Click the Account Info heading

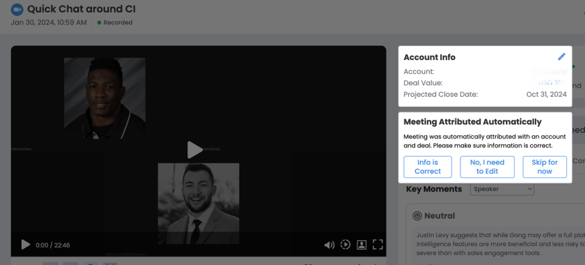pyautogui.click(x=429, y=57)
